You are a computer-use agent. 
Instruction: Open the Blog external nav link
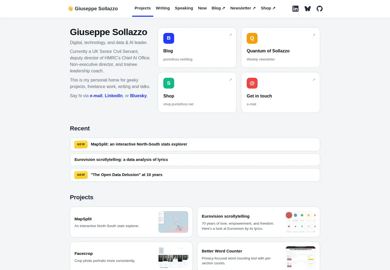coord(218,8)
